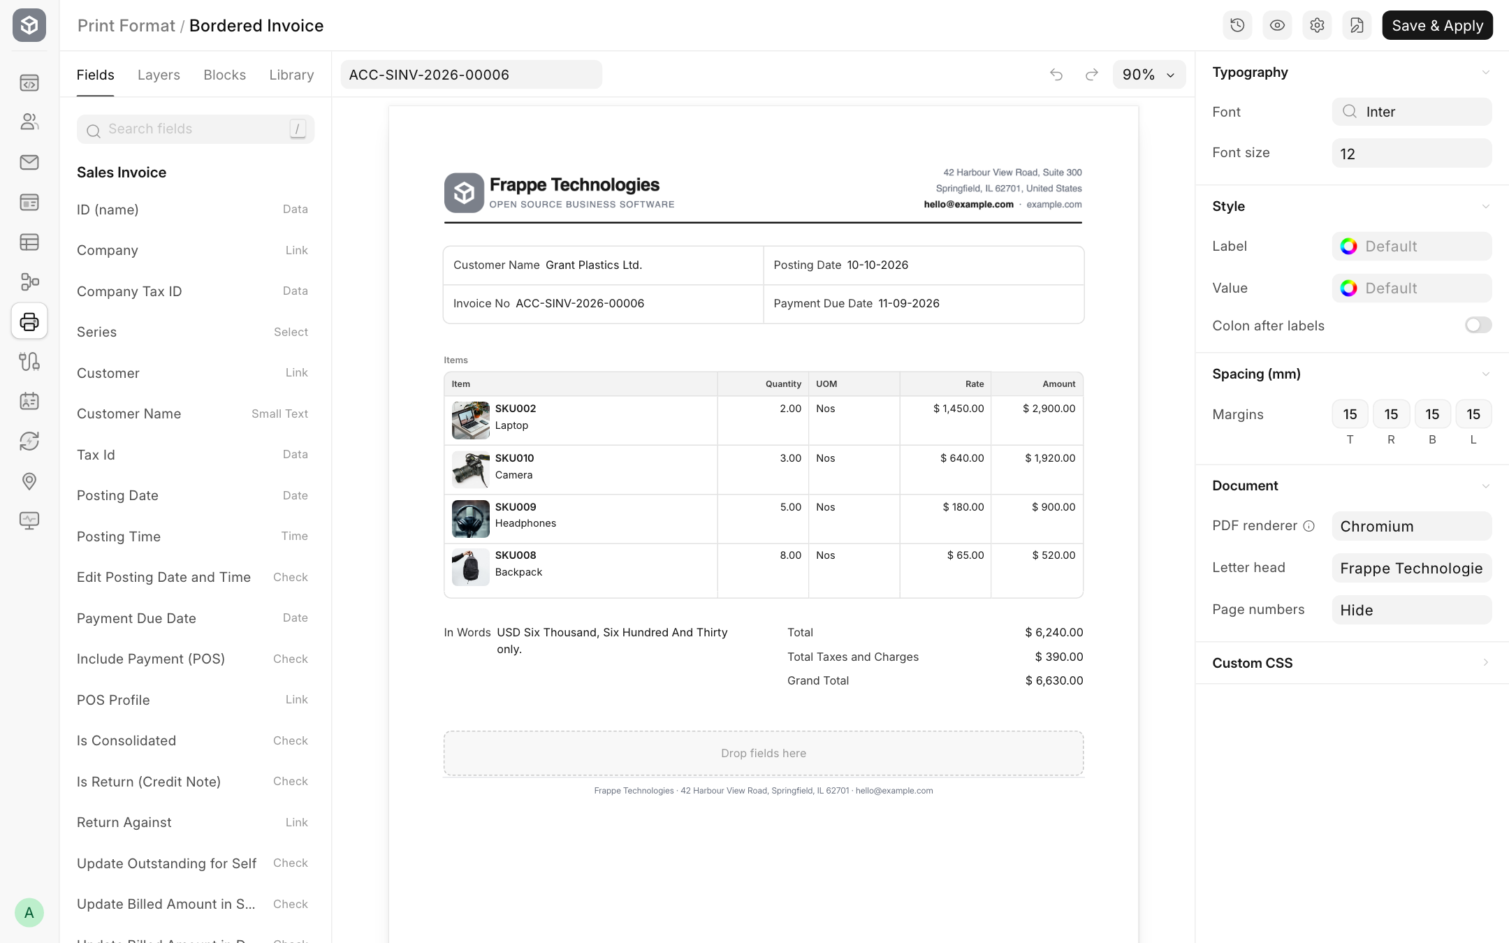
Task: Toggle the preview eye icon
Action: coord(1277,25)
